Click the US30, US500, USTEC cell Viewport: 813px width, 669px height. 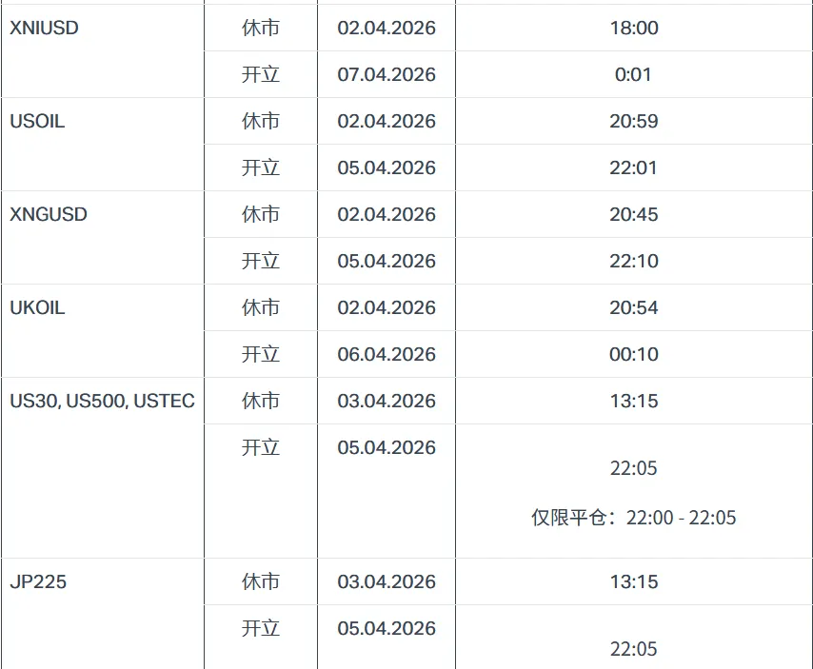102,401
